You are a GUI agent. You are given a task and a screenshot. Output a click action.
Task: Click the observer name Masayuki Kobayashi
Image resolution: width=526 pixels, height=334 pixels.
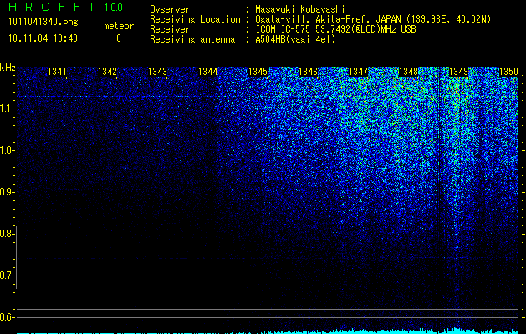[300, 9]
